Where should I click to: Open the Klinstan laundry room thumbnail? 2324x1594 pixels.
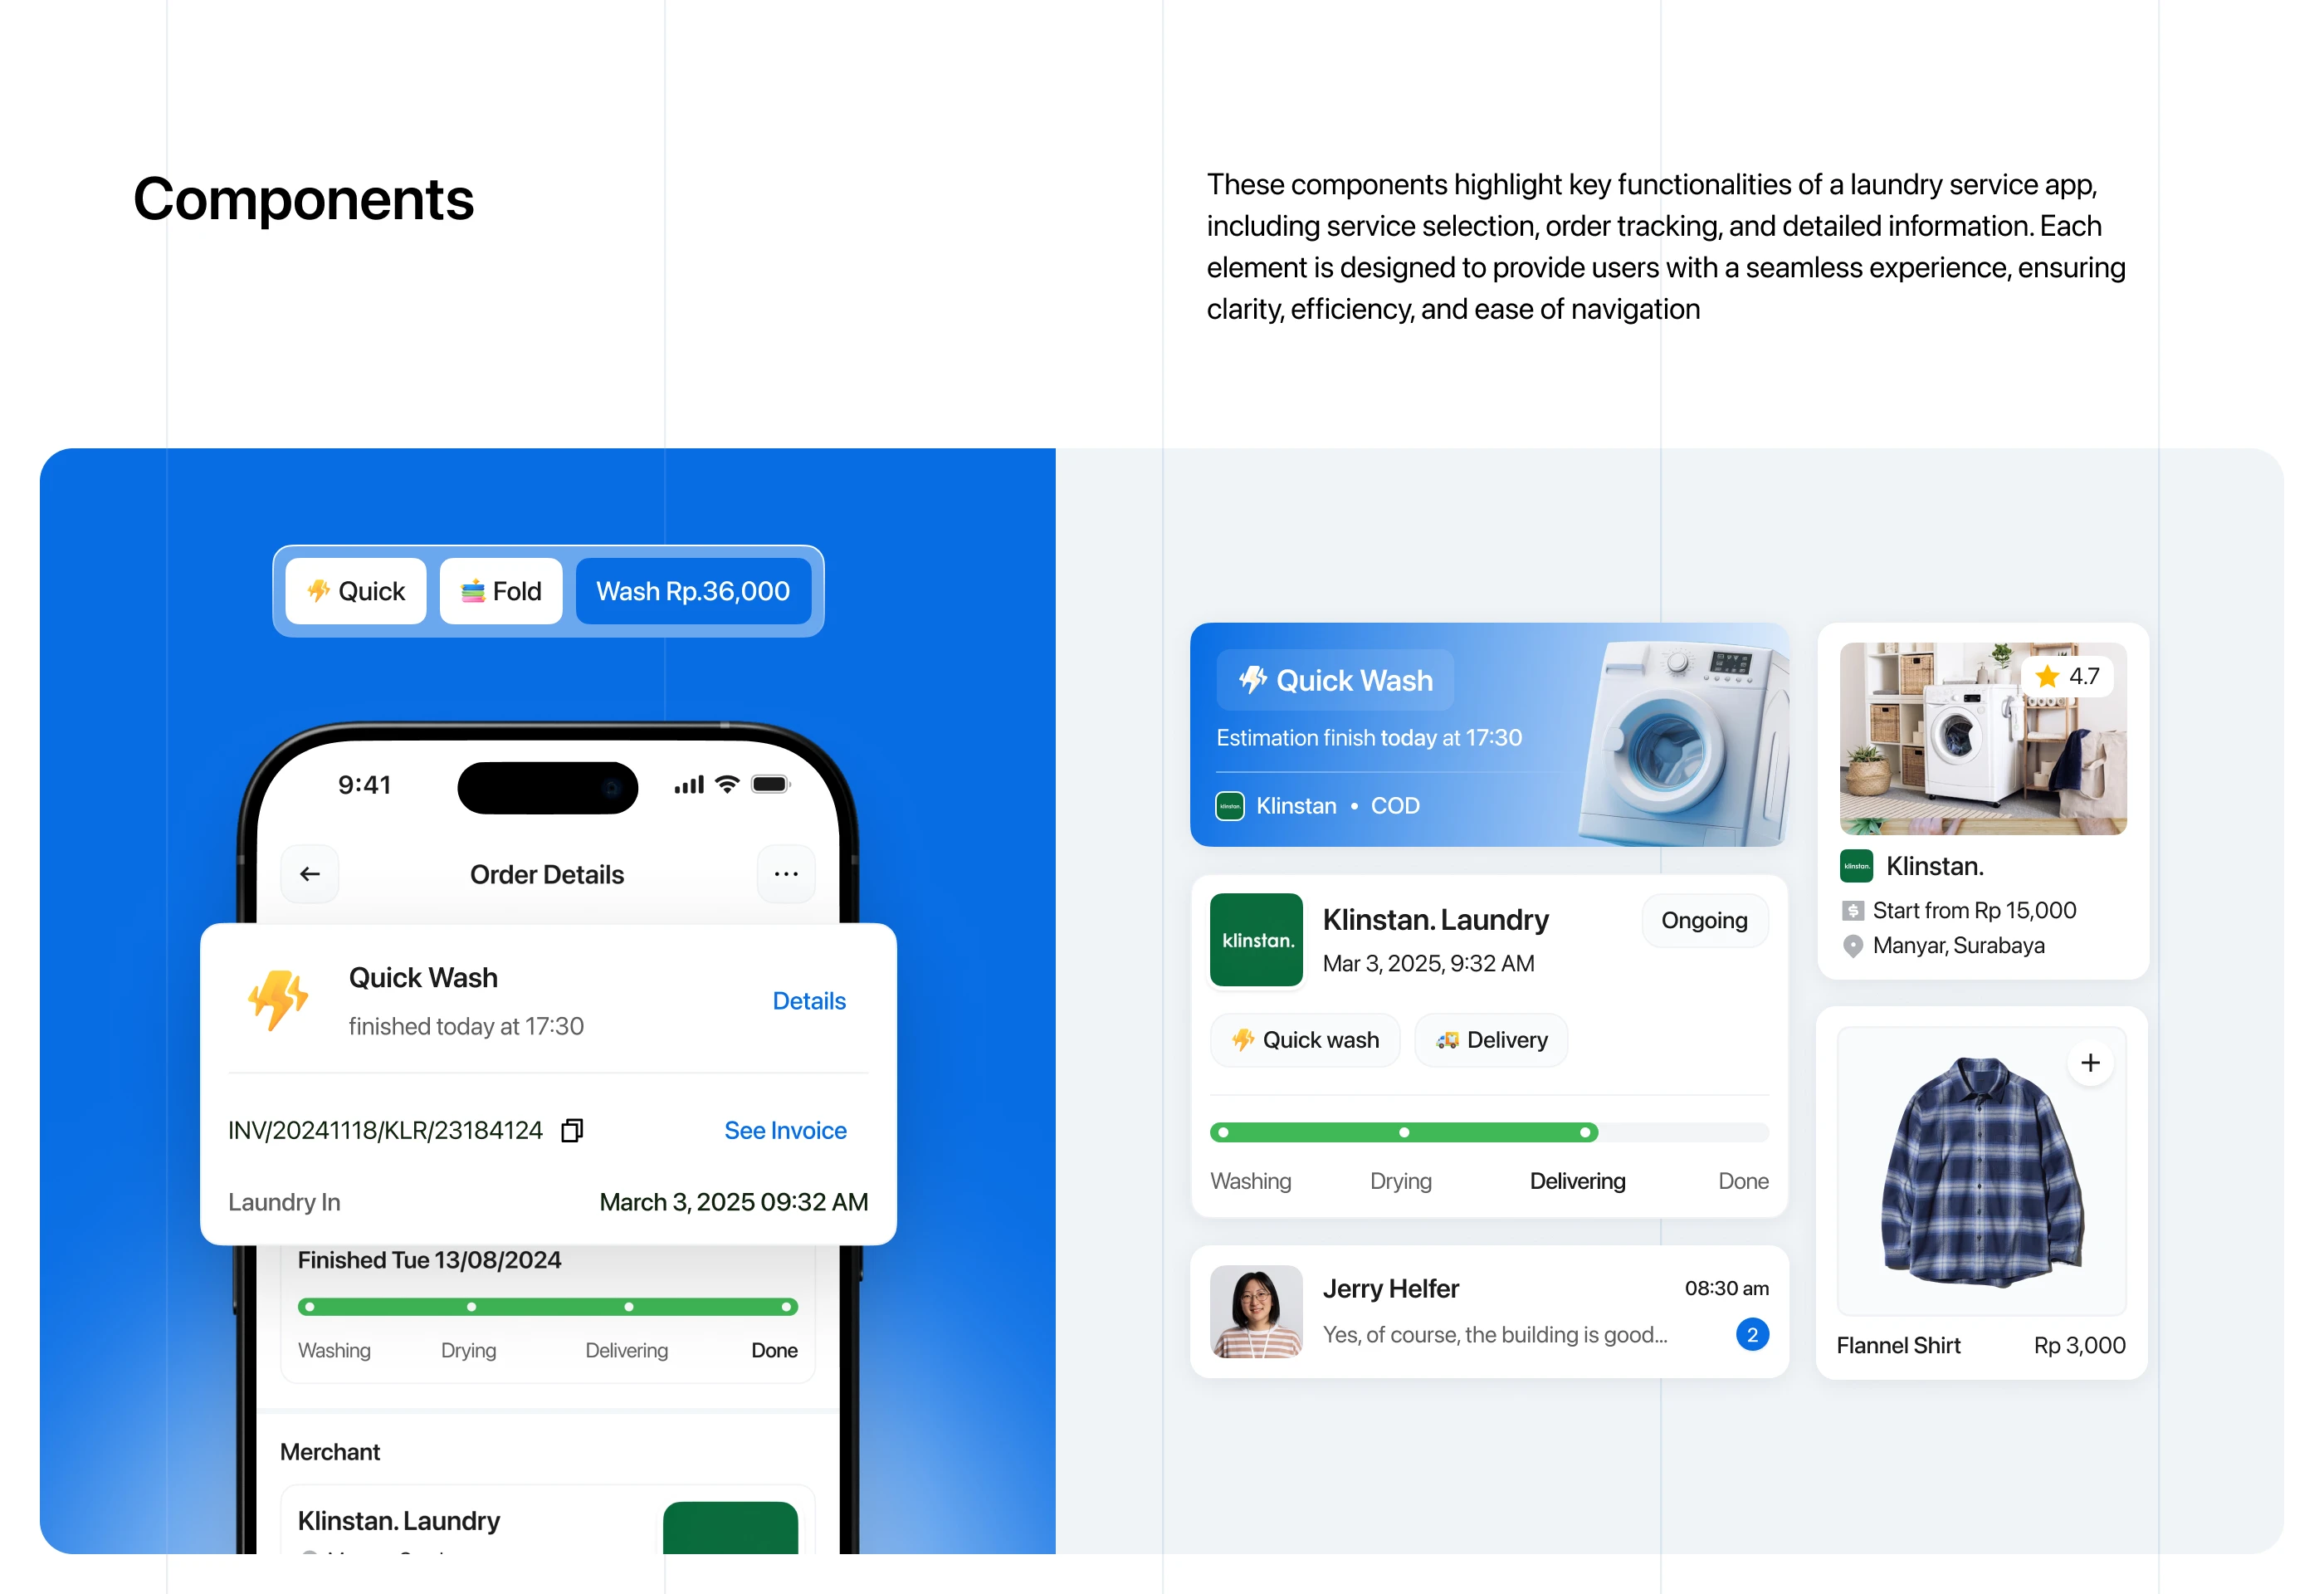pyautogui.click(x=1983, y=738)
